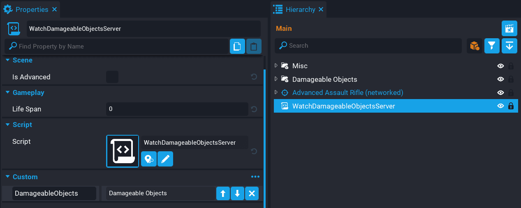Collapse the Gameplay section
Screen dimensions: 521x208
[x=7, y=92]
